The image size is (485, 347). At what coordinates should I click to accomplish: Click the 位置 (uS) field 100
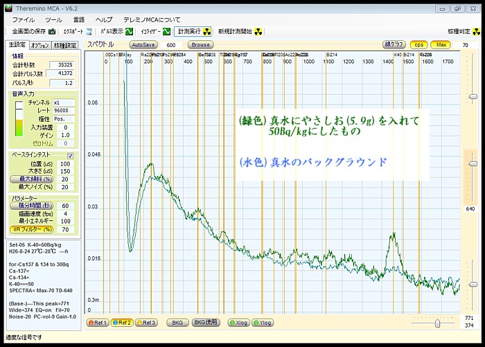point(65,164)
